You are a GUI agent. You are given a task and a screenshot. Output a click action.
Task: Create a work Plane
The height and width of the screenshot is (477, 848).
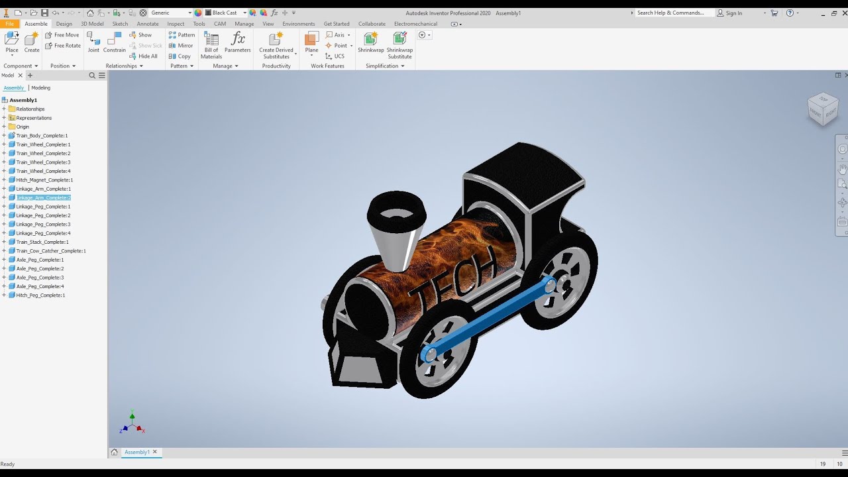click(311, 42)
